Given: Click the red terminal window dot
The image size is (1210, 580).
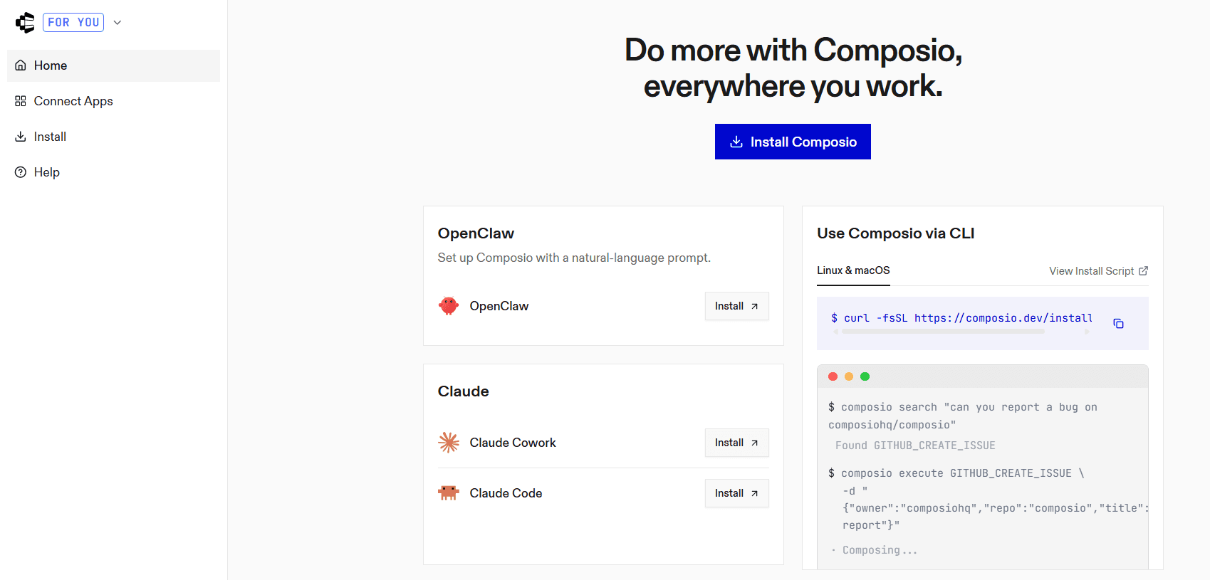Looking at the screenshot, I should tap(833, 376).
